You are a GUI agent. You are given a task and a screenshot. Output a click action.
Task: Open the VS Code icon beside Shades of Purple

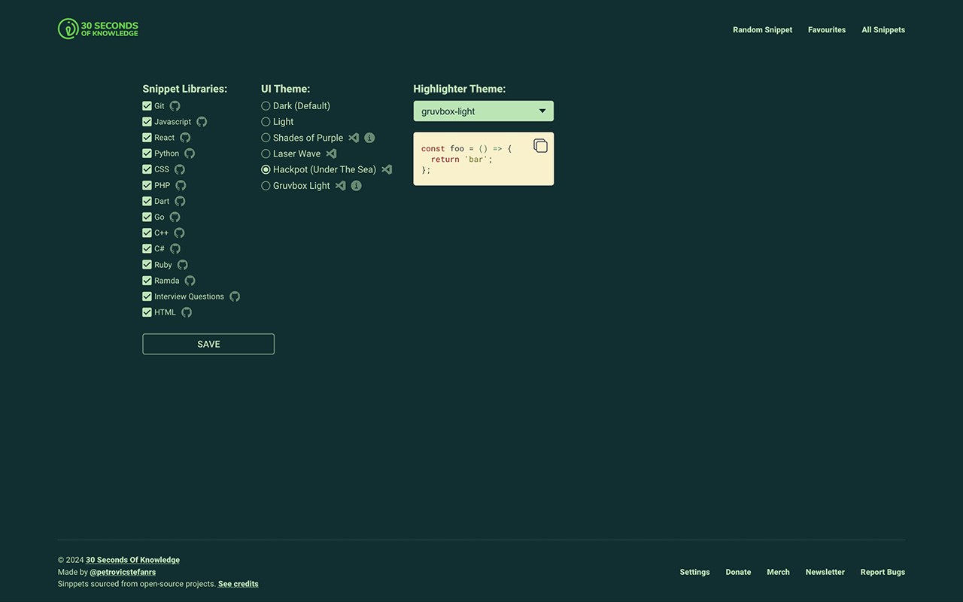(x=354, y=138)
